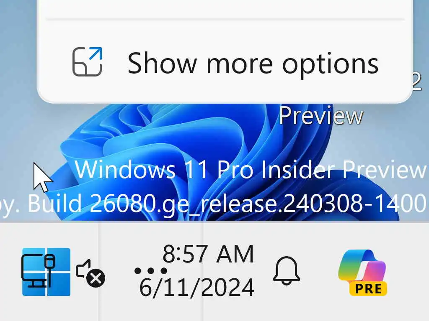Open the calendar via the 6/11/2024 date

[x=197, y=288]
